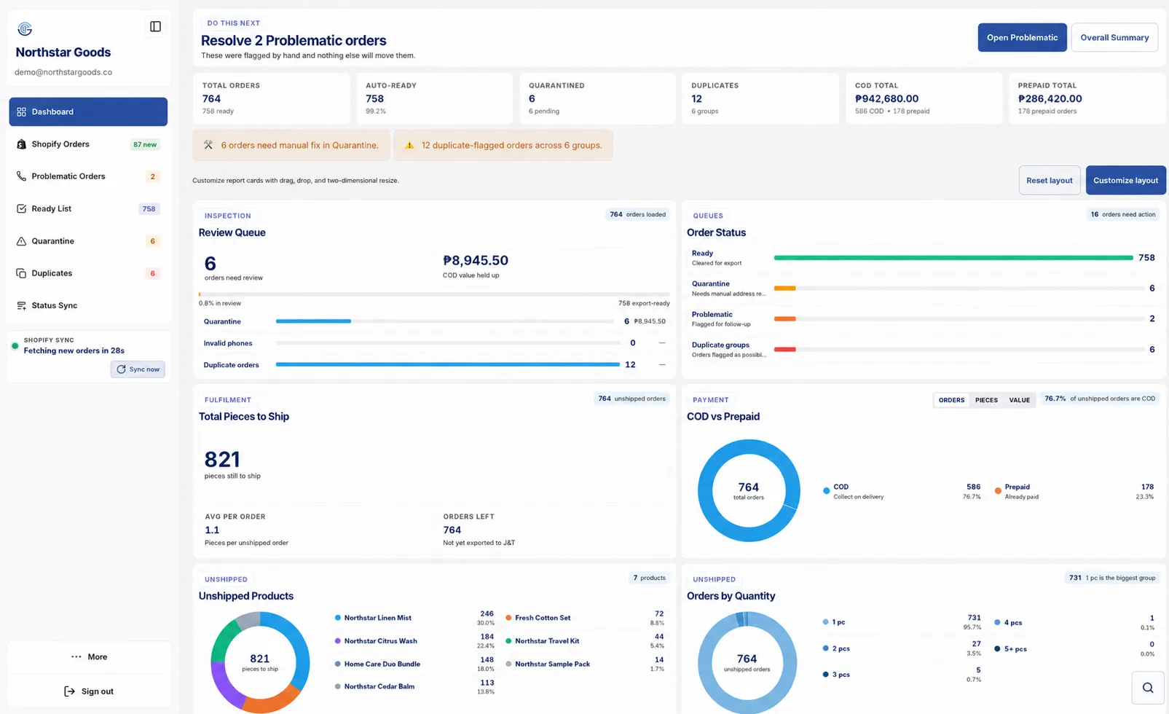Viewport: 1169px width, 714px height.
Task: Click the Quarantine warning triangle icon
Action: [x=21, y=241]
